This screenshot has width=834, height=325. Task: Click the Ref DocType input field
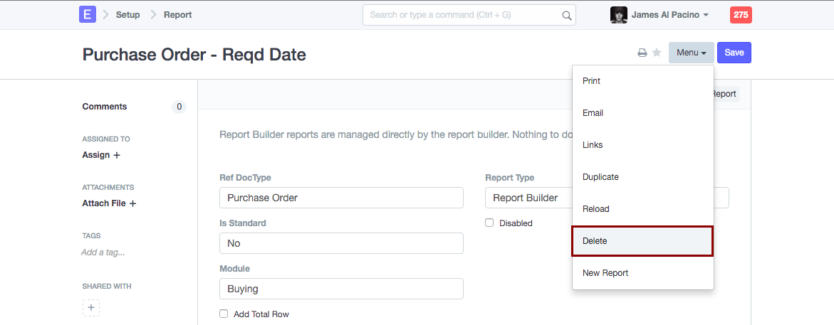pyautogui.click(x=341, y=198)
